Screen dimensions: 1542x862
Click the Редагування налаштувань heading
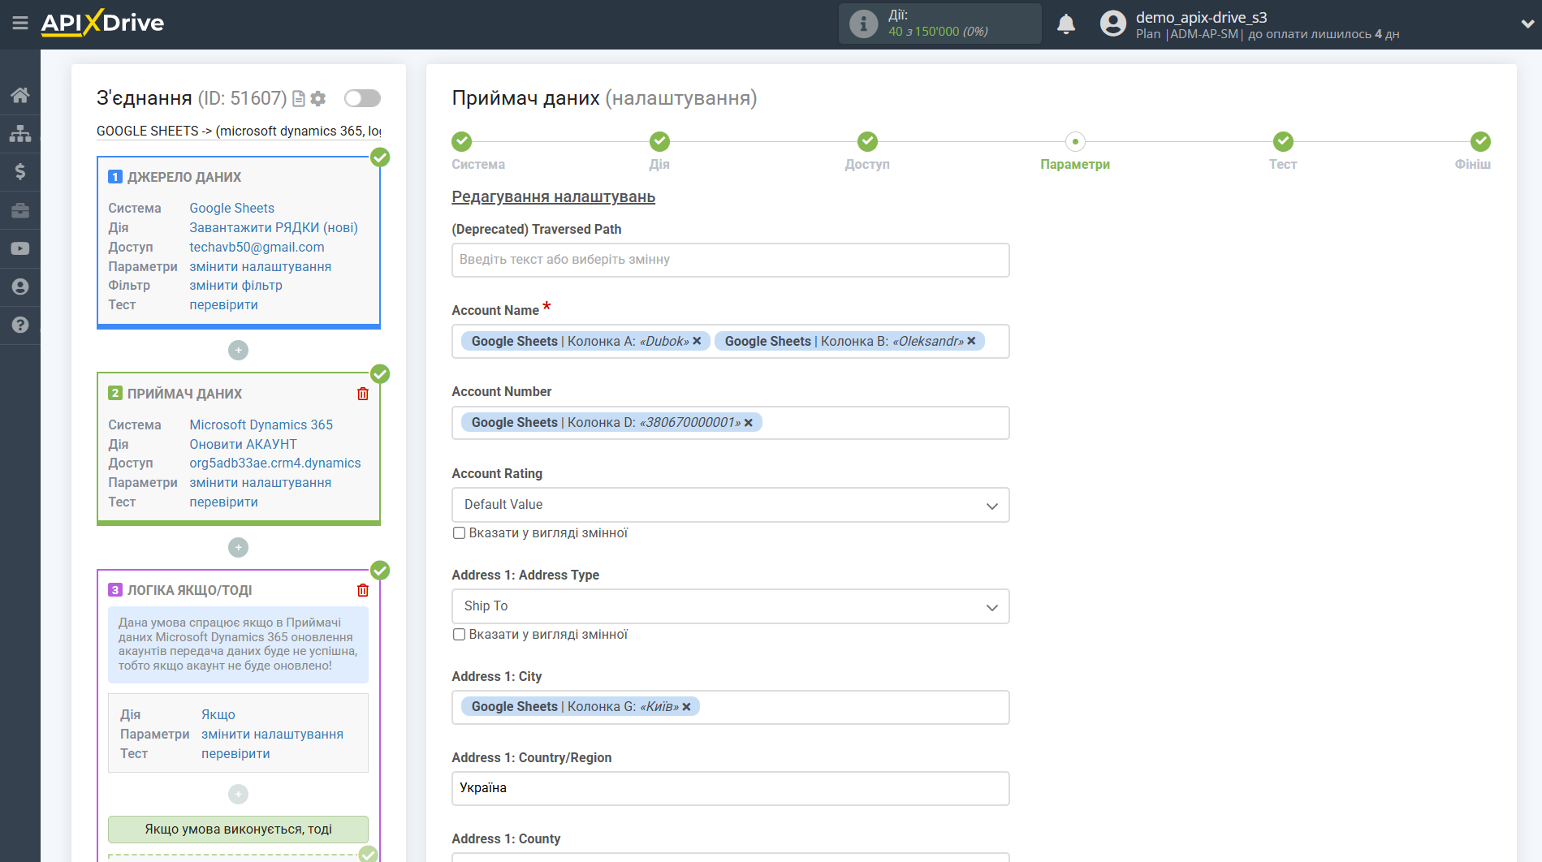tap(553, 197)
